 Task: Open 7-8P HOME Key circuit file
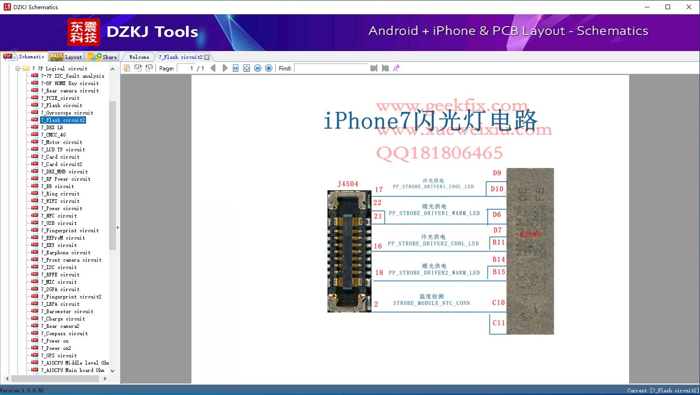coord(69,83)
